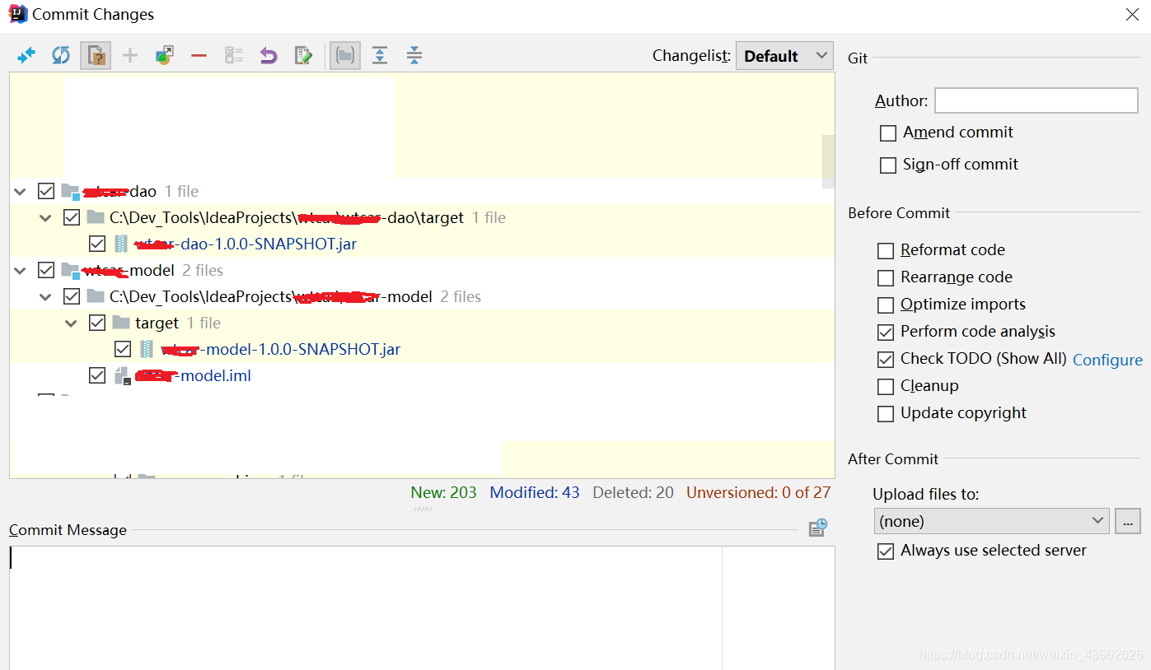Image resolution: width=1151 pixels, height=670 pixels.
Task: Refresh the changes list
Action: click(x=61, y=55)
